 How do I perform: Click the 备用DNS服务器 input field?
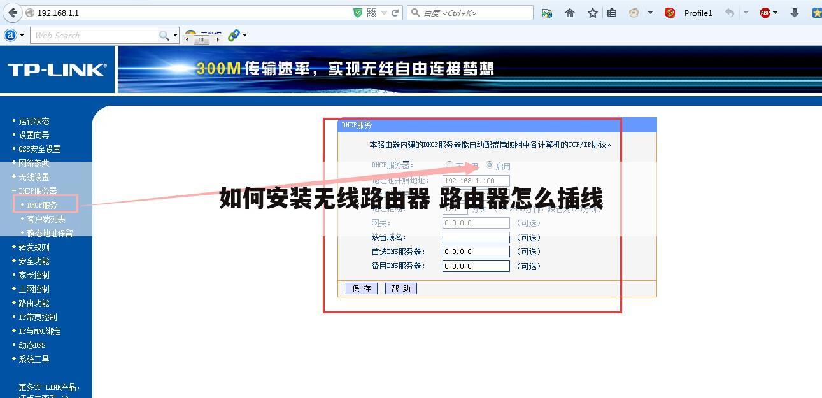pos(476,266)
